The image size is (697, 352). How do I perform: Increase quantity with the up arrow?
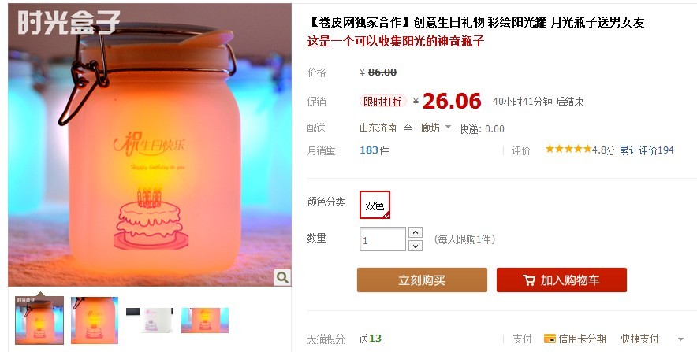click(x=416, y=232)
